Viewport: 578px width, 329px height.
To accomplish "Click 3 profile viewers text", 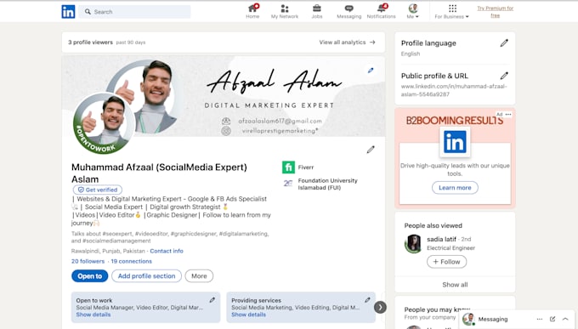I will pyautogui.click(x=90, y=43).
